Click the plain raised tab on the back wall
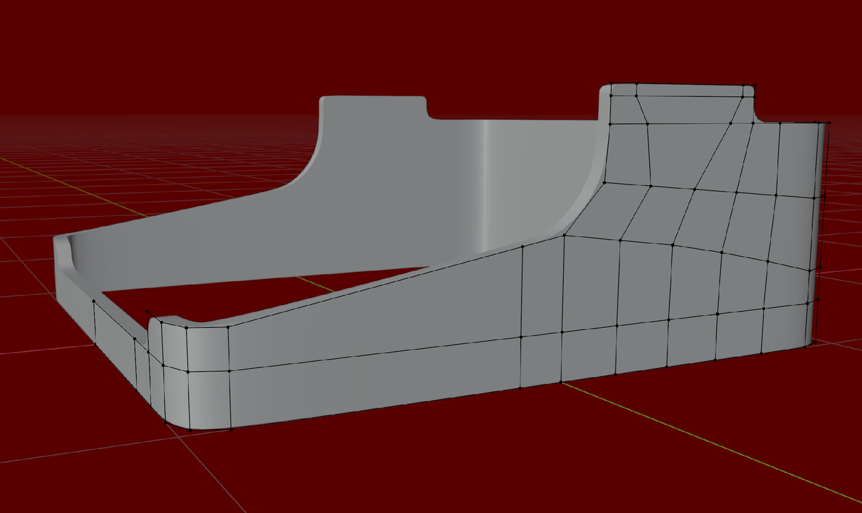Image resolution: width=862 pixels, height=513 pixels. [x=374, y=108]
